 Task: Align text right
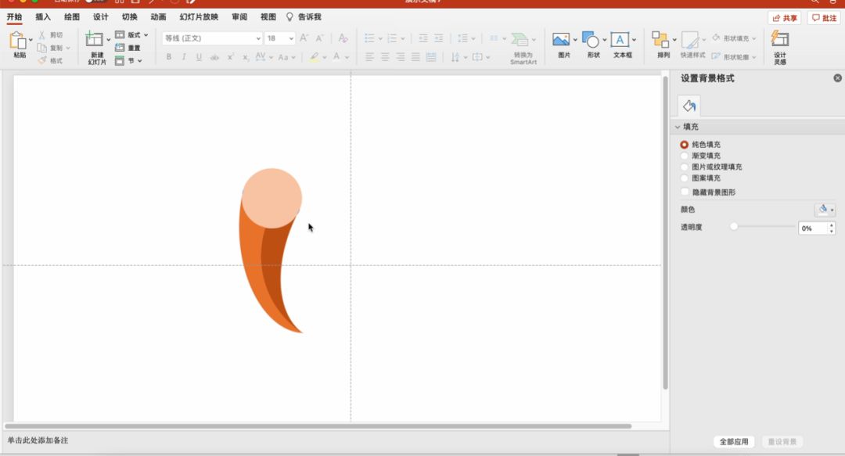tap(401, 56)
